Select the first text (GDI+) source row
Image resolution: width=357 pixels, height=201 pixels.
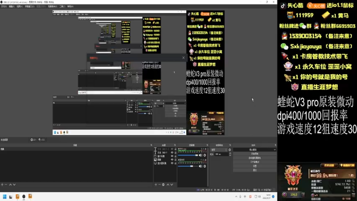(x=165, y=149)
